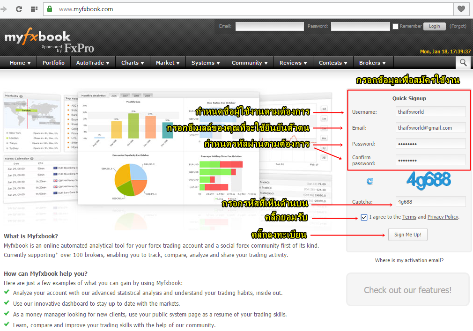The height and width of the screenshot is (331, 473).
Task: Click the 4g688 captcha image
Action: [429, 180]
